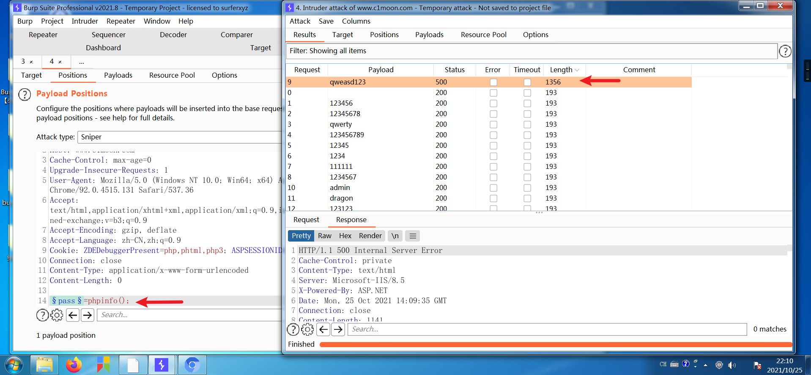This screenshot has height=375, width=811.
Task: Open response search settings gear
Action: (307, 329)
